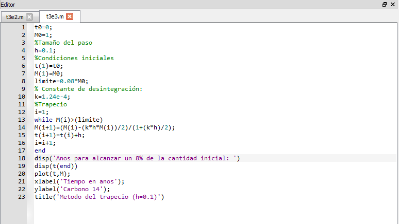This screenshot has height=224, width=399.
Task: Place cursor on 'limite=0.08*M0;' line
Action: (x=61, y=81)
